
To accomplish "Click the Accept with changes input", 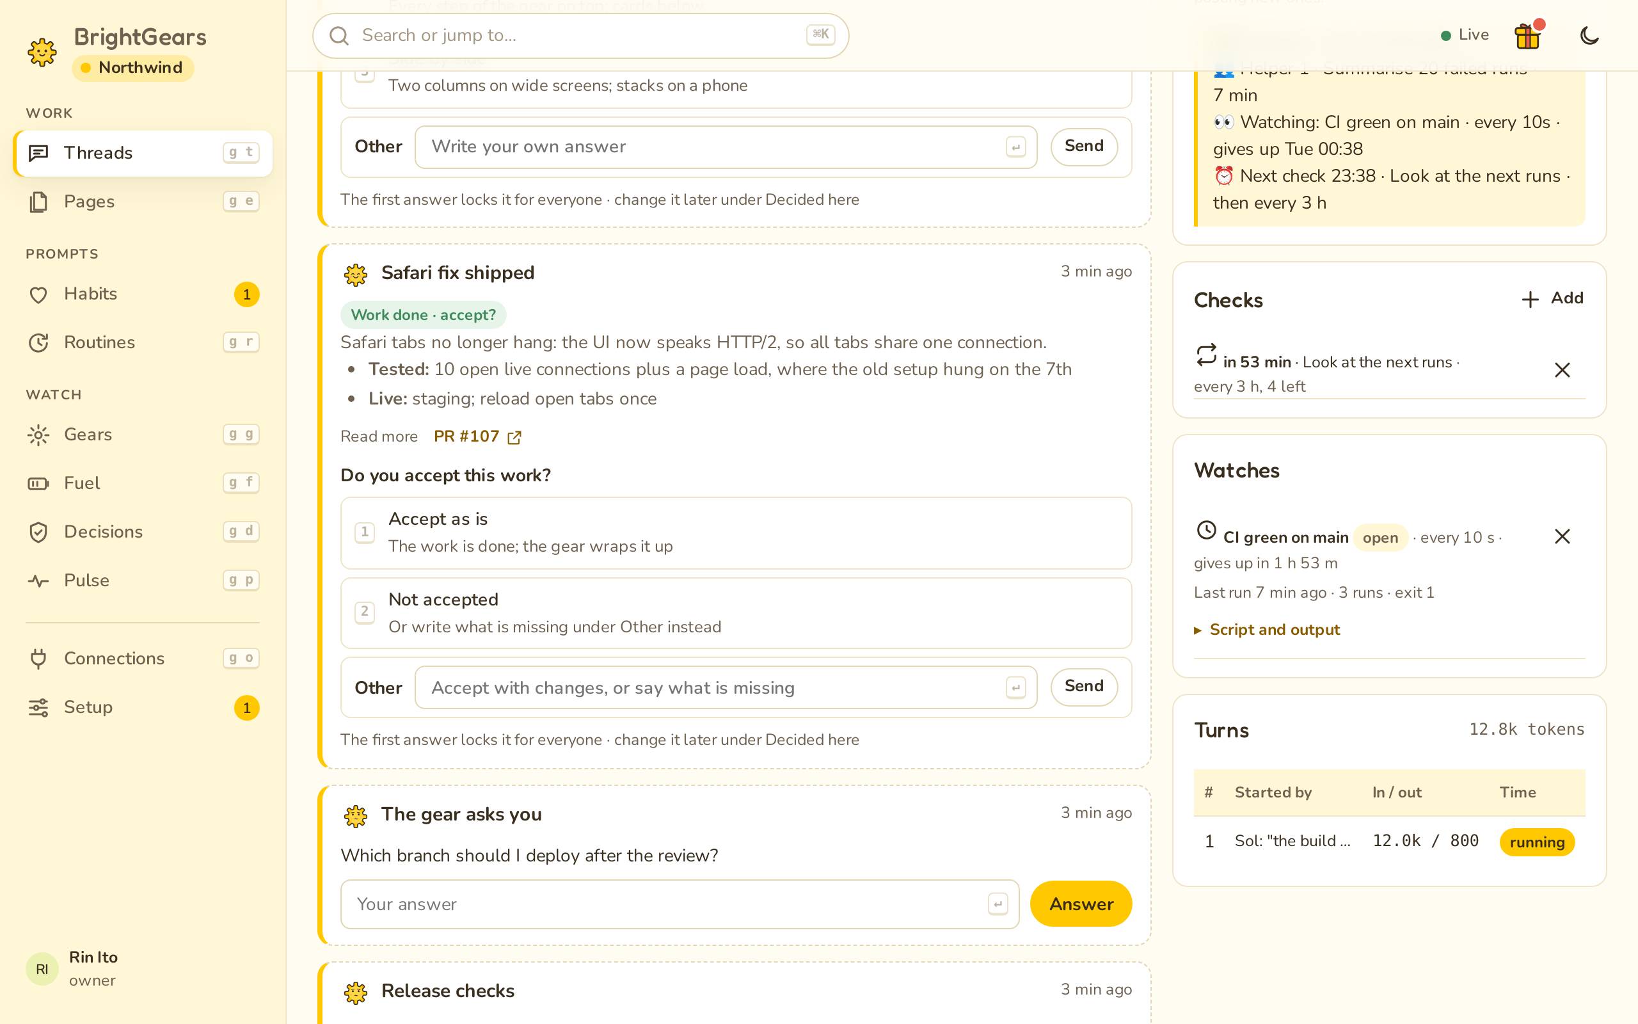I will [726, 687].
